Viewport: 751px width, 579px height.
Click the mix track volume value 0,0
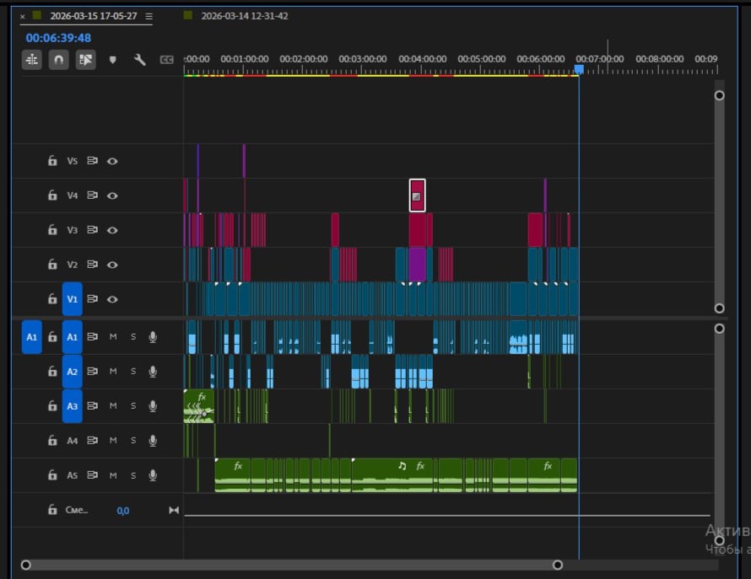tap(123, 511)
